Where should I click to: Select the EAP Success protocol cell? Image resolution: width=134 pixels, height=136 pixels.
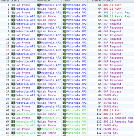[x=112, y=91]
